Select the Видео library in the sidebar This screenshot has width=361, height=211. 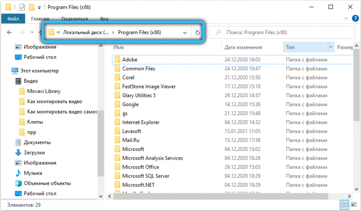coord(27,81)
